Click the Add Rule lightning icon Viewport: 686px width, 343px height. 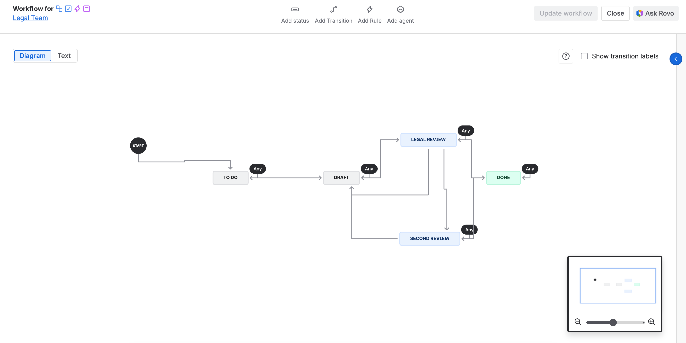pos(369,9)
